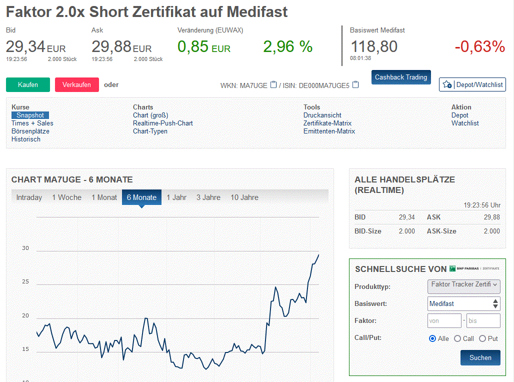Open the Basiswert Medifast selector
This screenshot has height=382, width=514.
point(464,303)
